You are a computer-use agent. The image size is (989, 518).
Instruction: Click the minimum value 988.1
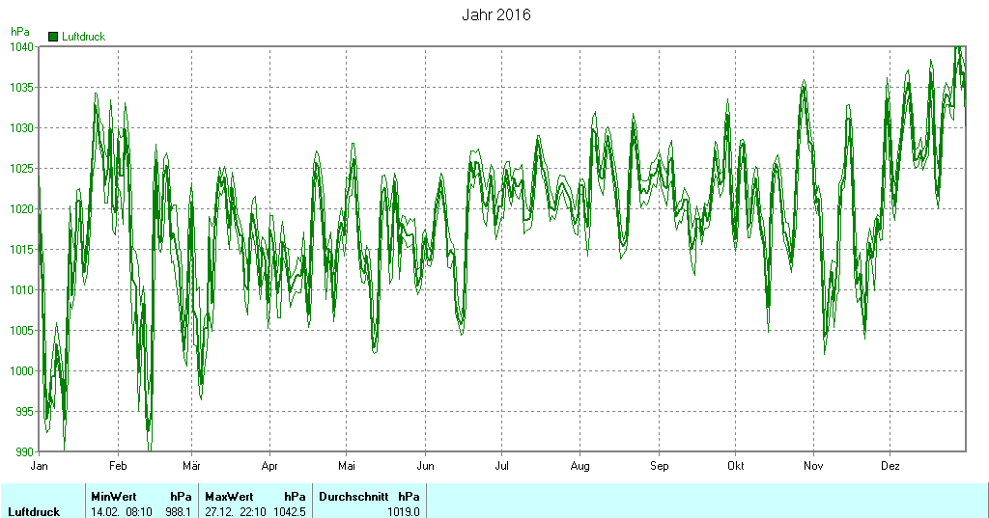(178, 511)
